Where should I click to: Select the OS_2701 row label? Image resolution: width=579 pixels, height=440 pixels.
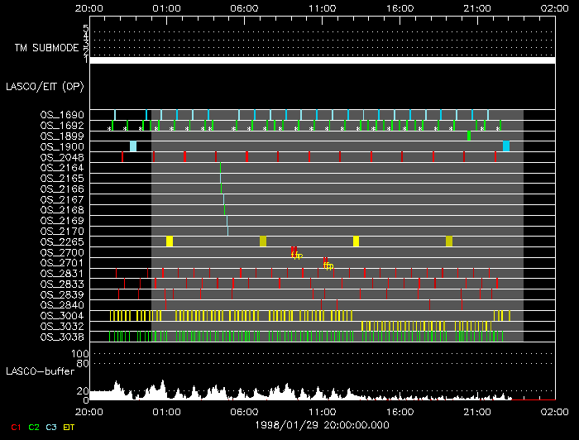pos(62,263)
